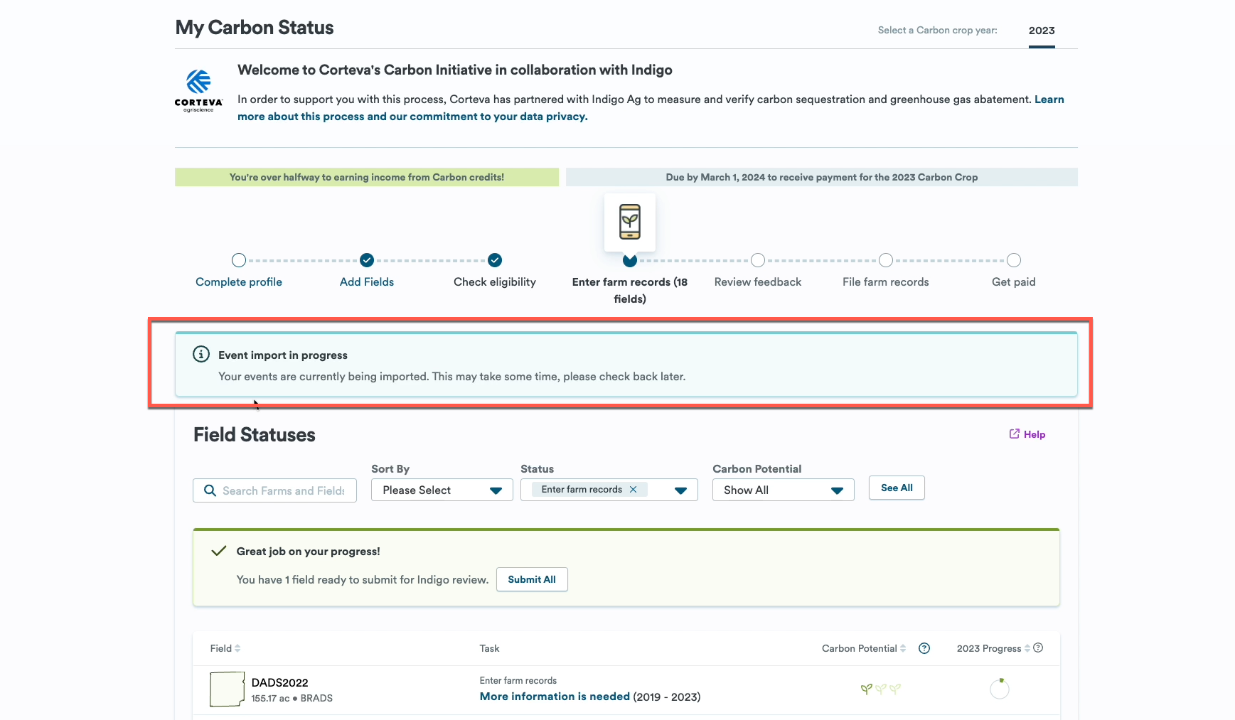The height and width of the screenshot is (720, 1235).
Task: Toggle sorting on the 2023 Progress column
Action: [x=1025, y=648]
